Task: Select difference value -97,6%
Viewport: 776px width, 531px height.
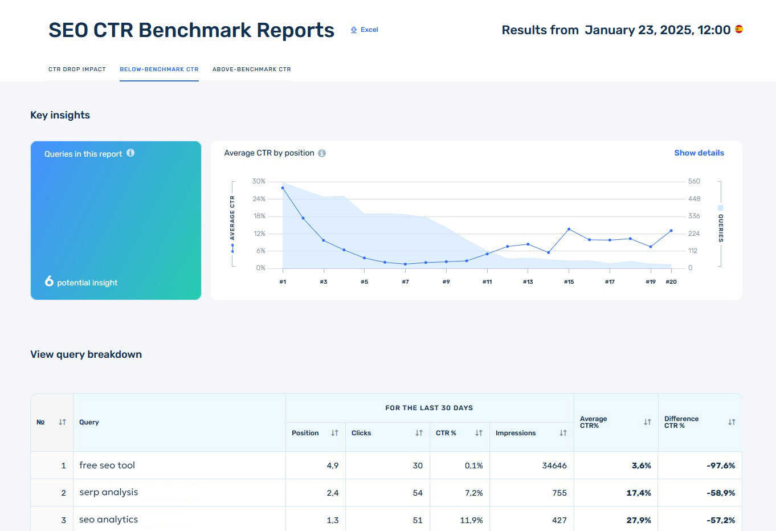Action: [x=721, y=465]
